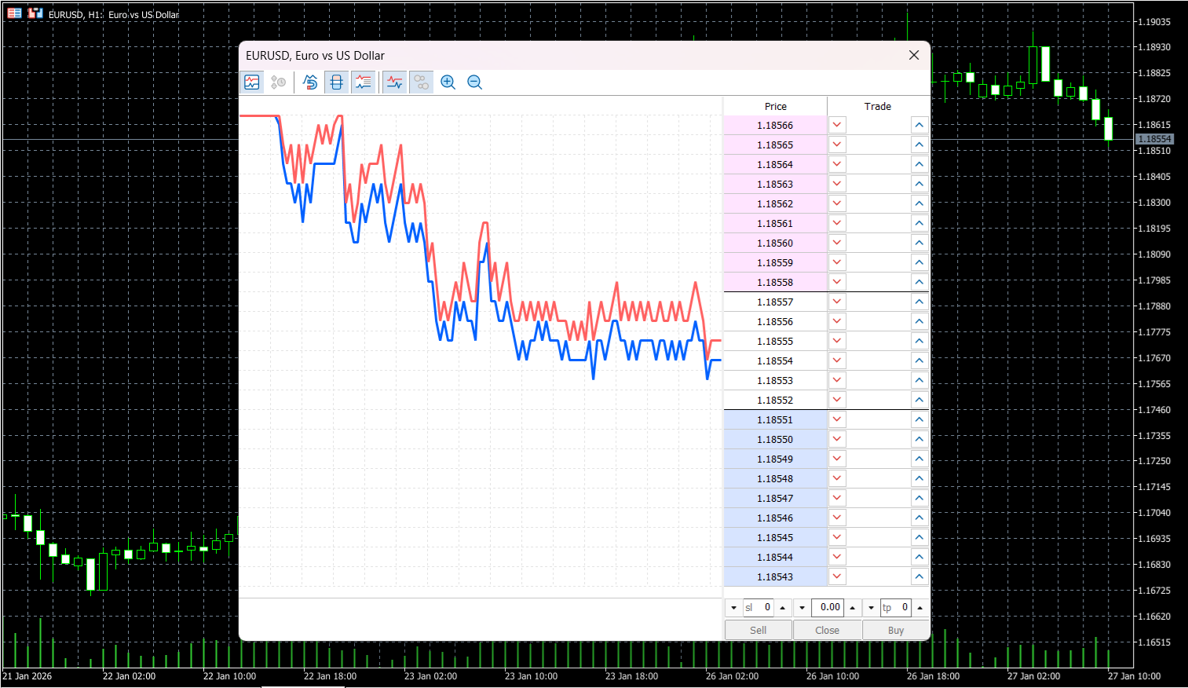Click the blue buy arrow at 1.18552
1188x688 pixels.
pyautogui.click(x=919, y=400)
